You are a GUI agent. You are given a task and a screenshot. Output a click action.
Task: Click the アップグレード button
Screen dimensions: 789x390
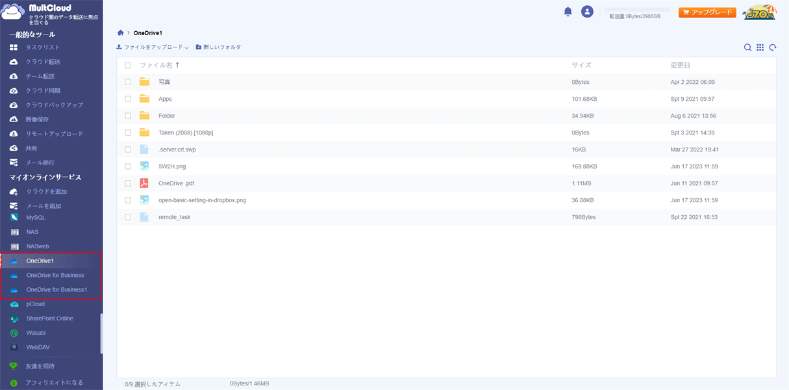tap(707, 12)
